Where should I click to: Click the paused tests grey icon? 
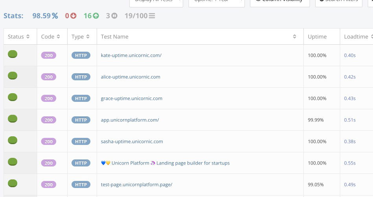pos(114,16)
